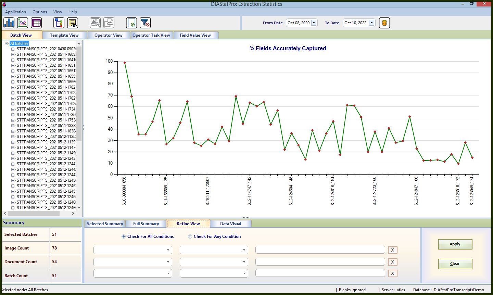
Task: Click the greyed-out document export toolbar icon
Action: [109, 23]
